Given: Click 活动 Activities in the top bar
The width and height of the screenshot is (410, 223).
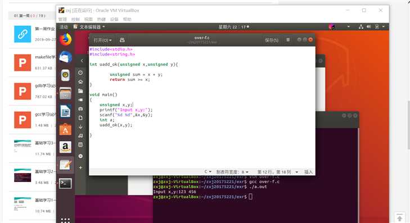Looking at the screenshot, I should pyautogui.click(x=64, y=26).
